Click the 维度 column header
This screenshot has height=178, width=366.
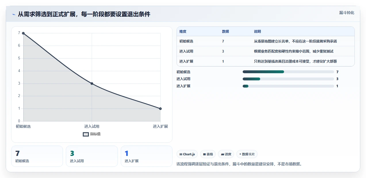coord(183,32)
